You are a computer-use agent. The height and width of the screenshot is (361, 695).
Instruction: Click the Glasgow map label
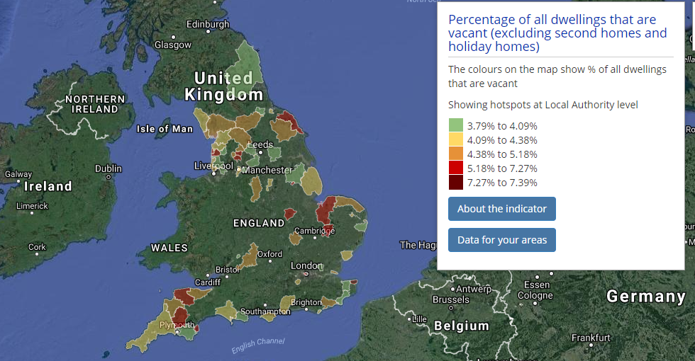point(173,45)
